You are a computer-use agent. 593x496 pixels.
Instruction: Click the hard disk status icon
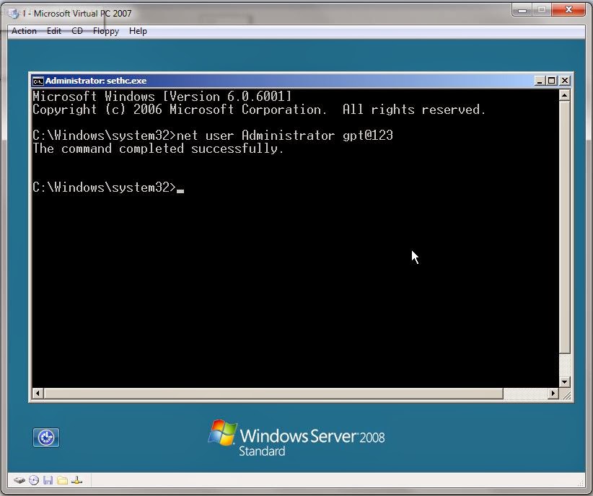tap(19, 480)
